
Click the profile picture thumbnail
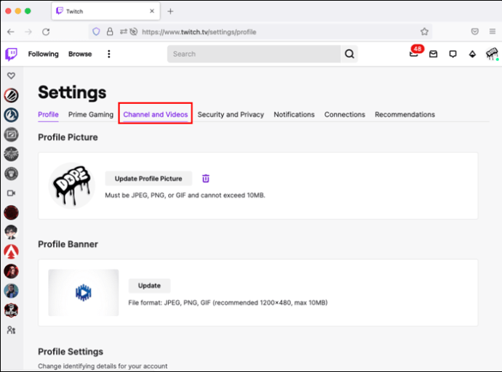72,186
